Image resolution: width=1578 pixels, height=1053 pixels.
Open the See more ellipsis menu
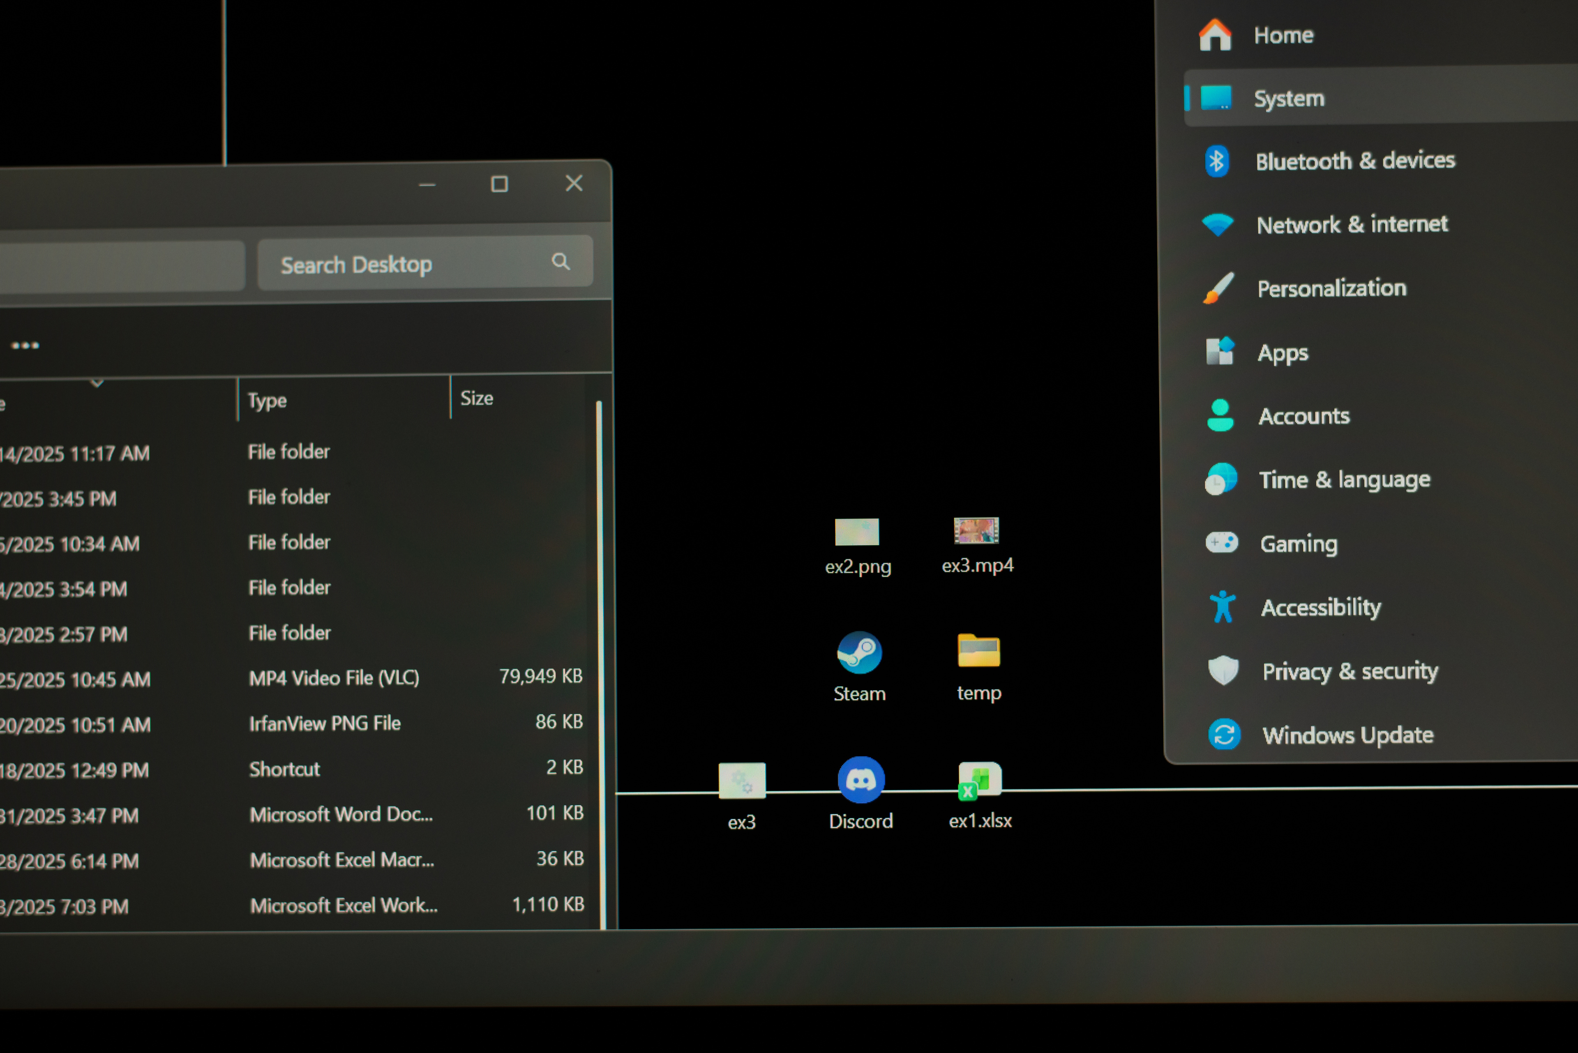25,346
